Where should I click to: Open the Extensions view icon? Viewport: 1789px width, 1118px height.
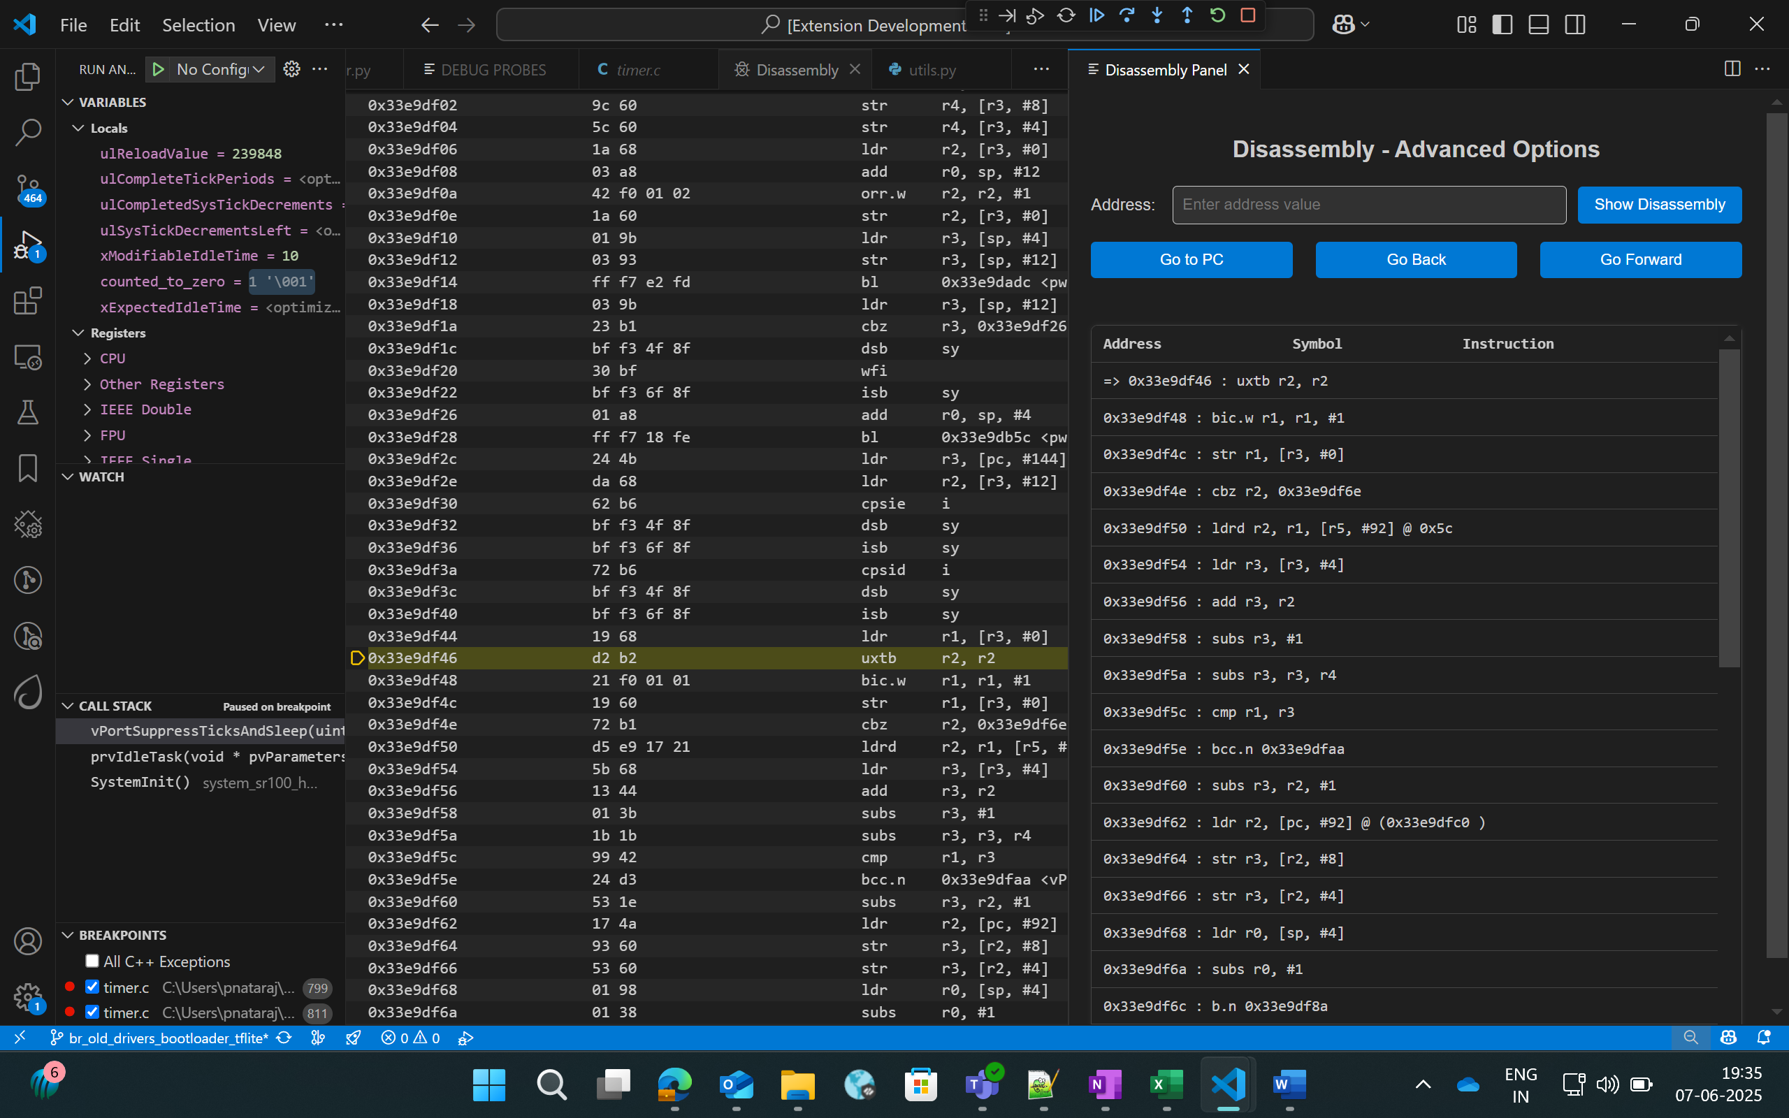point(27,301)
